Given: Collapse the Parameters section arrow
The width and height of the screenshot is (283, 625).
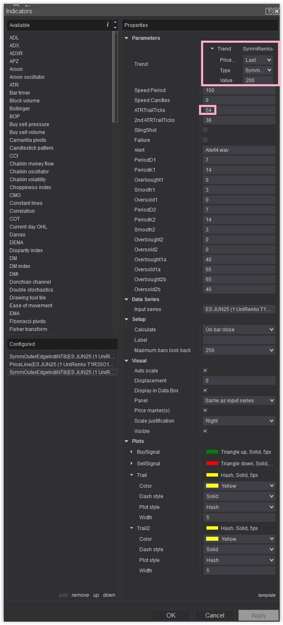Looking at the screenshot, I should point(127,38).
